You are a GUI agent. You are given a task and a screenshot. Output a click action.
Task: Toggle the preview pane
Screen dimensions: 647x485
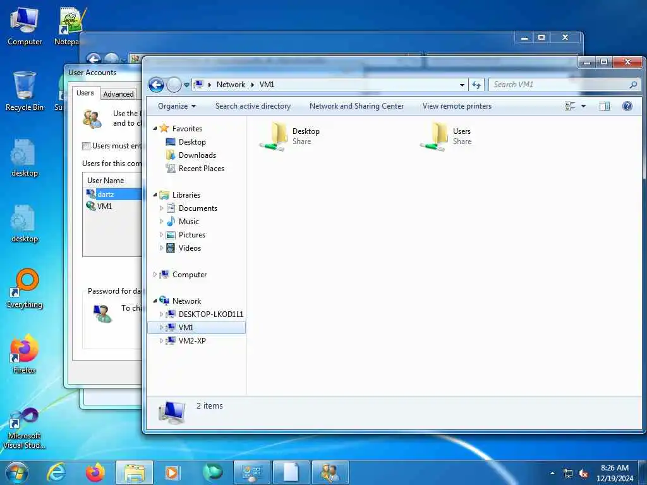[605, 106]
